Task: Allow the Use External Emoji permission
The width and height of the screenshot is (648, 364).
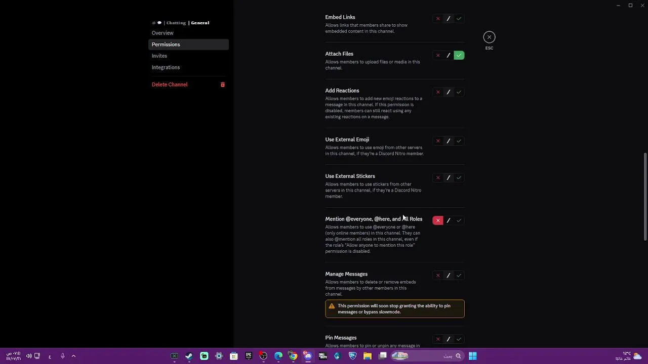Action: tap(459, 141)
